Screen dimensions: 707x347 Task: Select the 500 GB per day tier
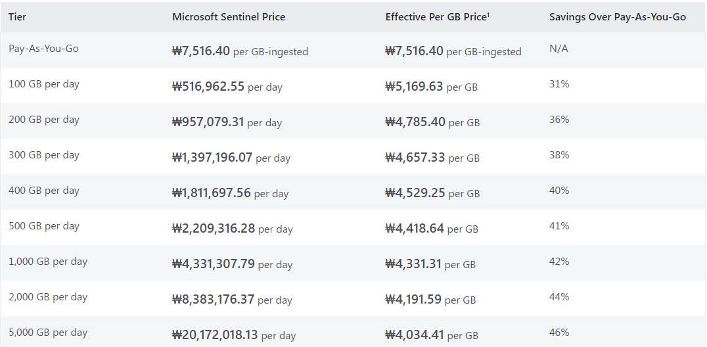click(43, 226)
